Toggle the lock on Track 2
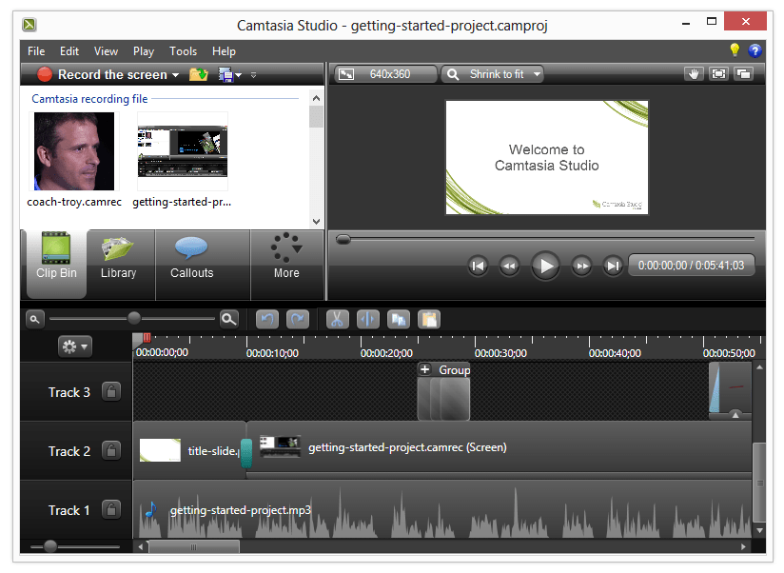 pos(111,451)
